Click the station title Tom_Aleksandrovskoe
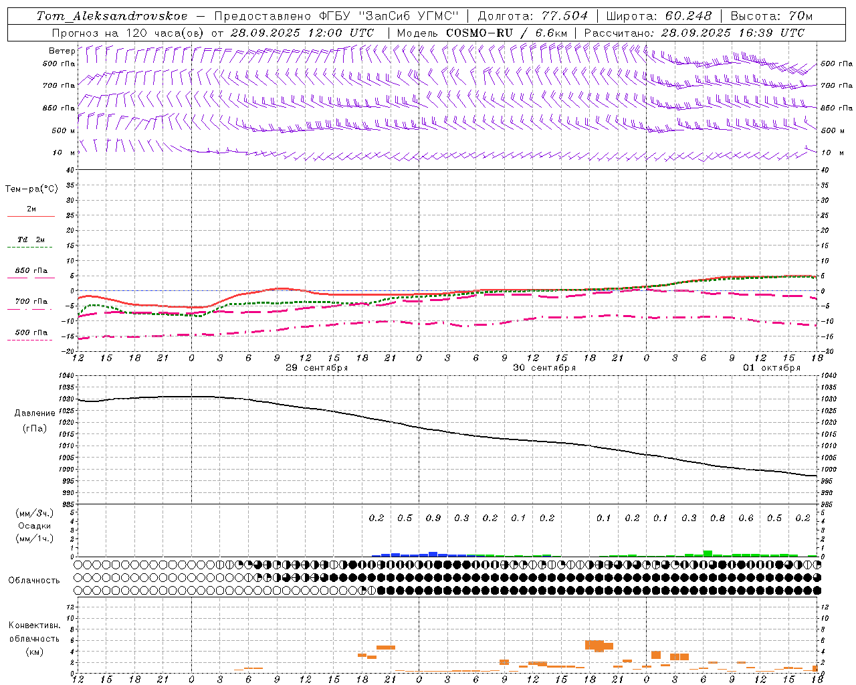This screenshot has height=685, width=856. (x=112, y=15)
